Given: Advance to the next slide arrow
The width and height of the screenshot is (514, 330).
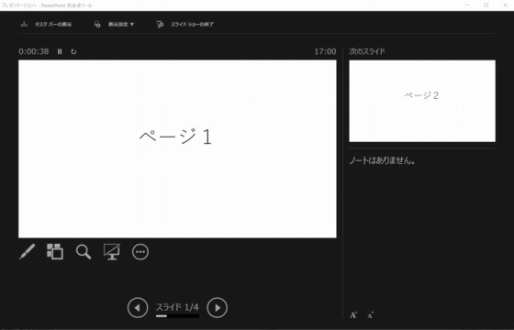Looking at the screenshot, I should coord(217,308).
